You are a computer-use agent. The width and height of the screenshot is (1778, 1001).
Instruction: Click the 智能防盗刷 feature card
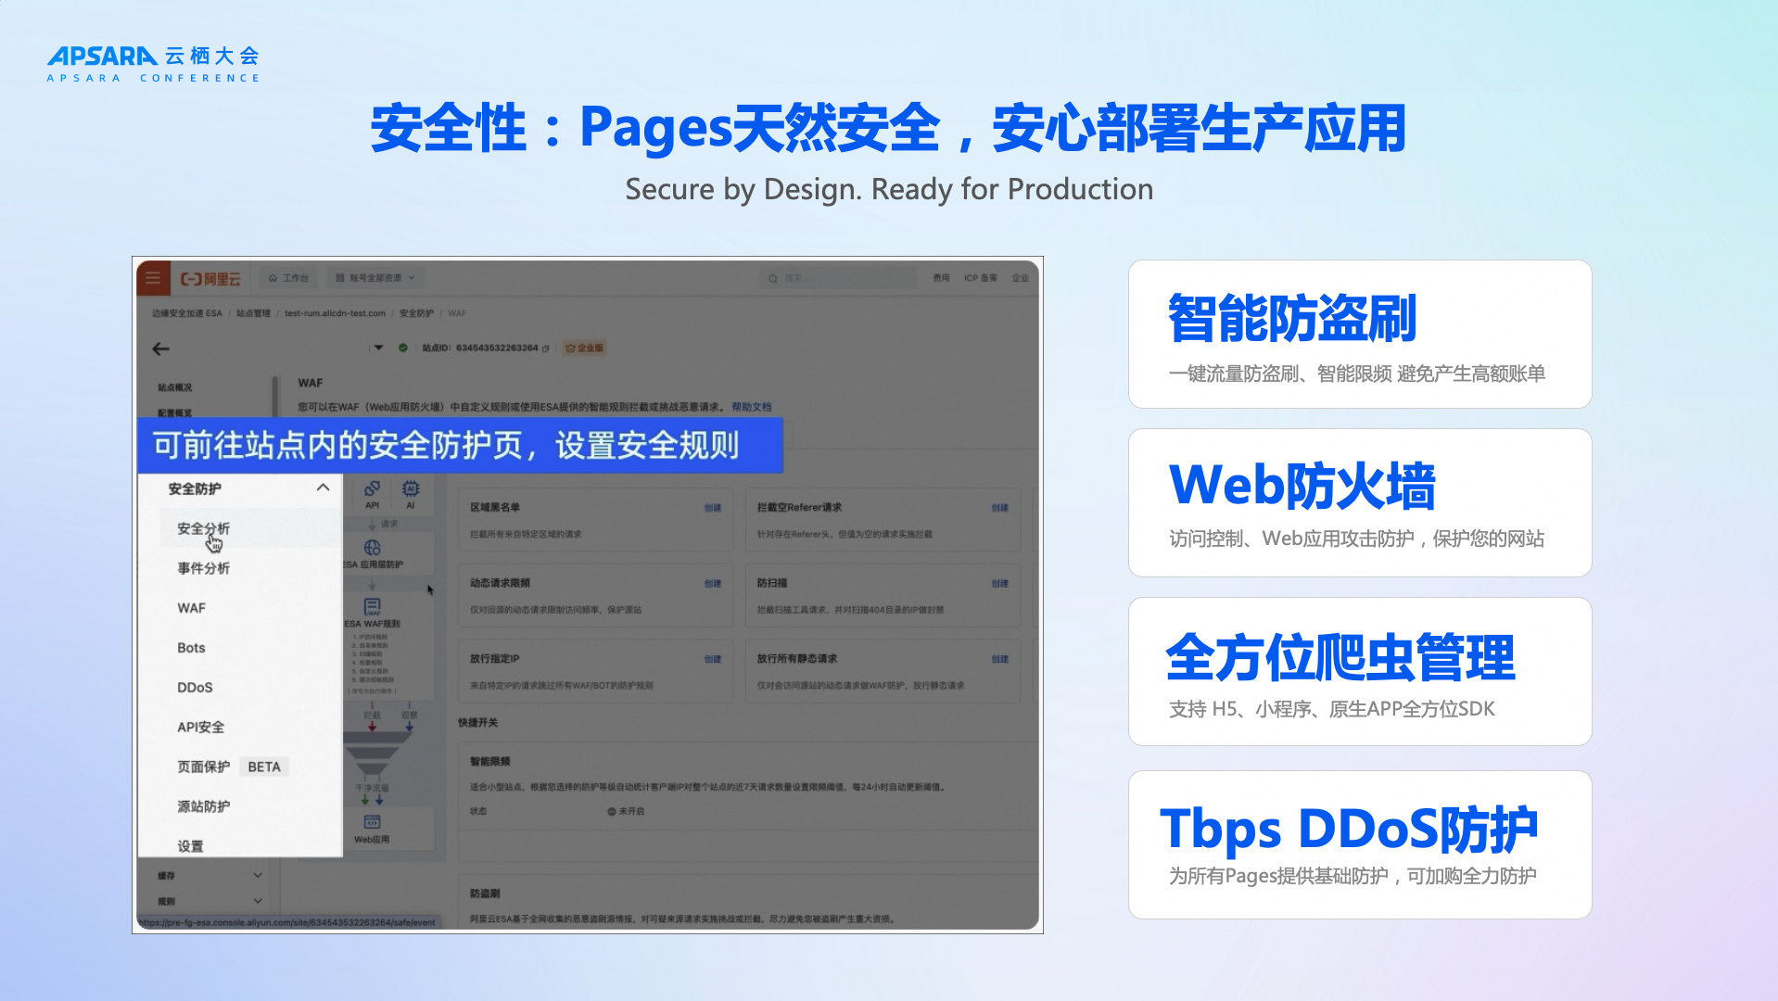1360,334
